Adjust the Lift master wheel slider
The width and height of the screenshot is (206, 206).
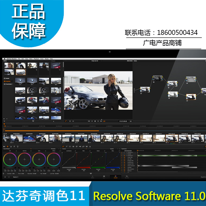click(x=10, y=168)
